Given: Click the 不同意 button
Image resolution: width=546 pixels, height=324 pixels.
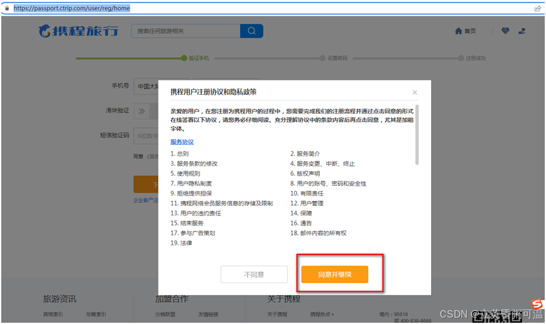Looking at the screenshot, I should click(x=254, y=274).
